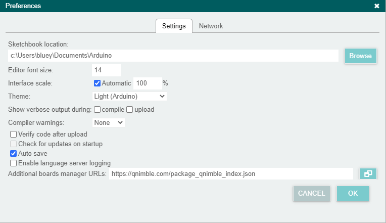Click the Sketchbook location path field

(x=173, y=56)
